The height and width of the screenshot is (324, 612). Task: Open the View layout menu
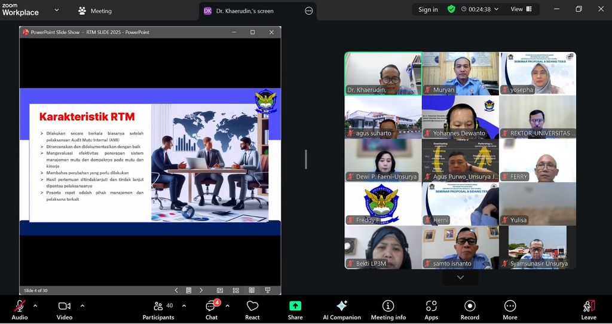point(520,10)
